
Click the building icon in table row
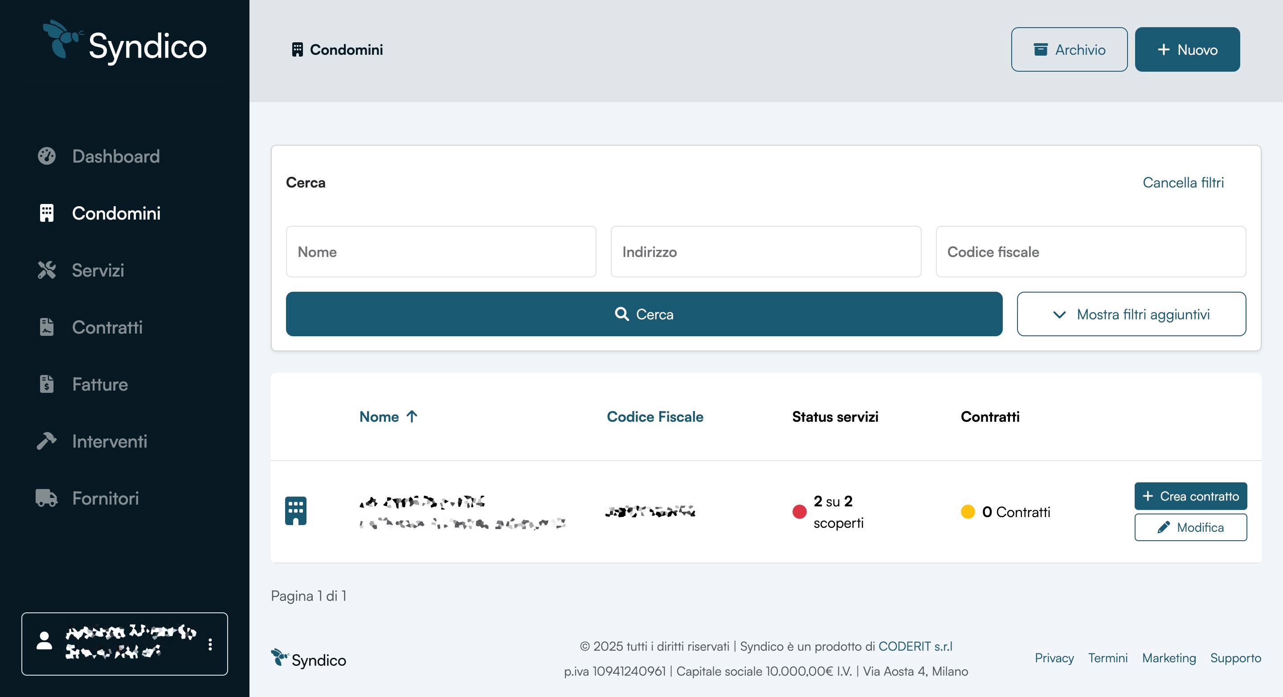point(295,511)
